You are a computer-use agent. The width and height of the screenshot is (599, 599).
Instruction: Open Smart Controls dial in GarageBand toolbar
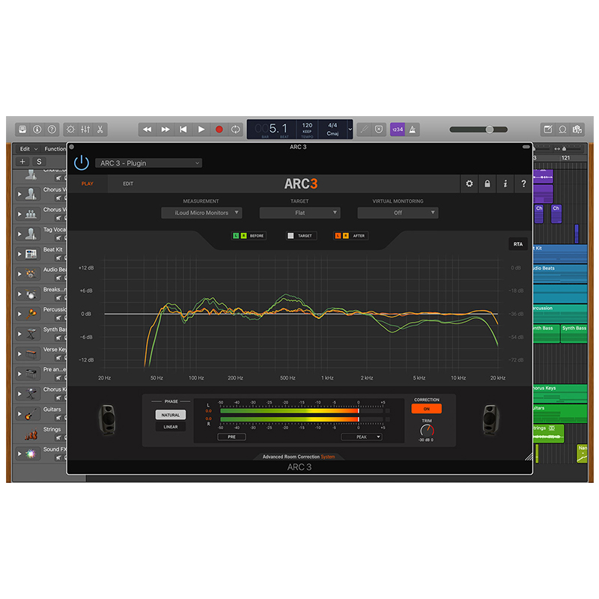70,130
